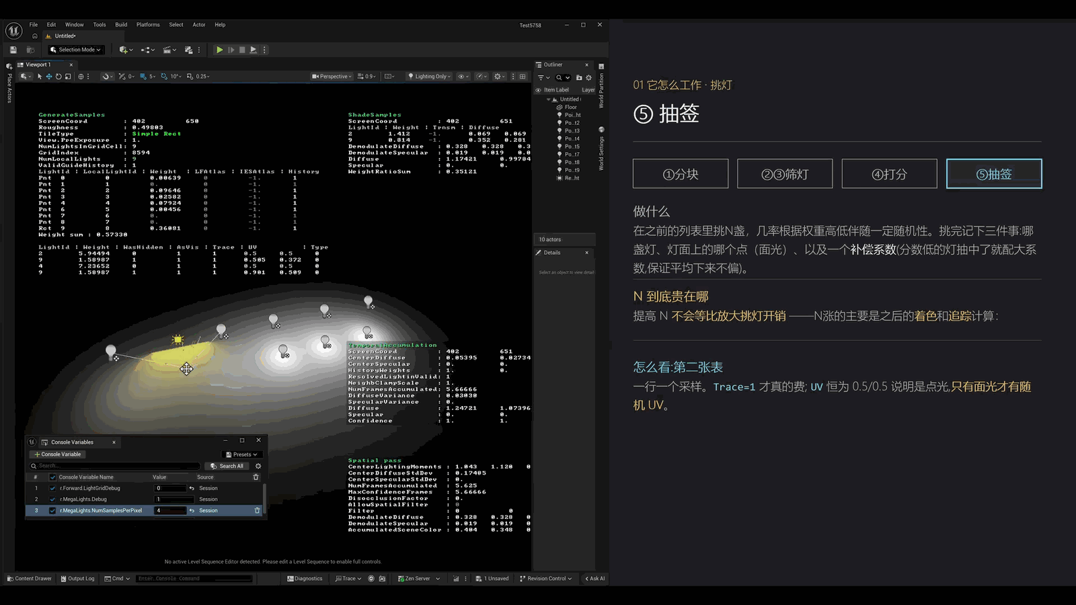This screenshot has height=605, width=1076.
Task: Click the green Play in editor button
Action: pos(219,50)
